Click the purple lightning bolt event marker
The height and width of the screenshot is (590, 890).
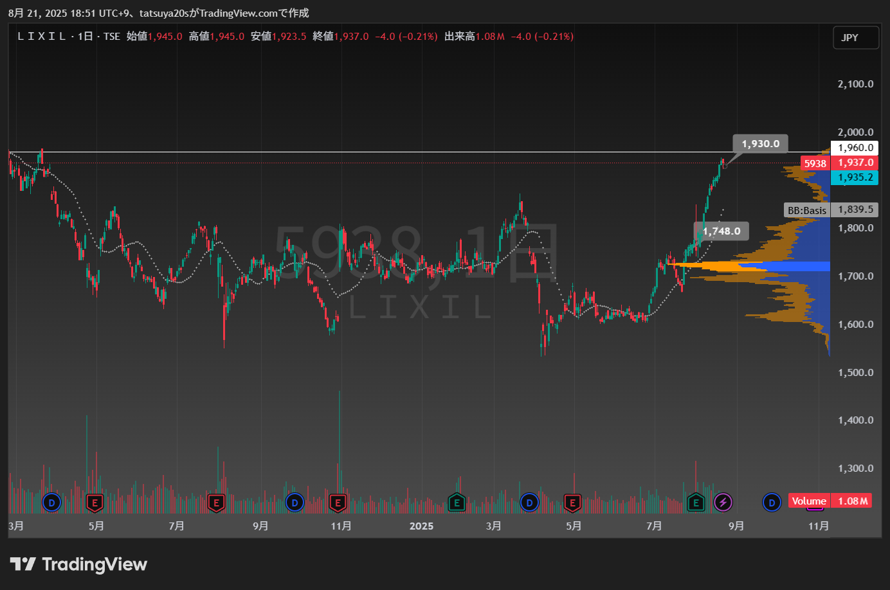pyautogui.click(x=723, y=503)
